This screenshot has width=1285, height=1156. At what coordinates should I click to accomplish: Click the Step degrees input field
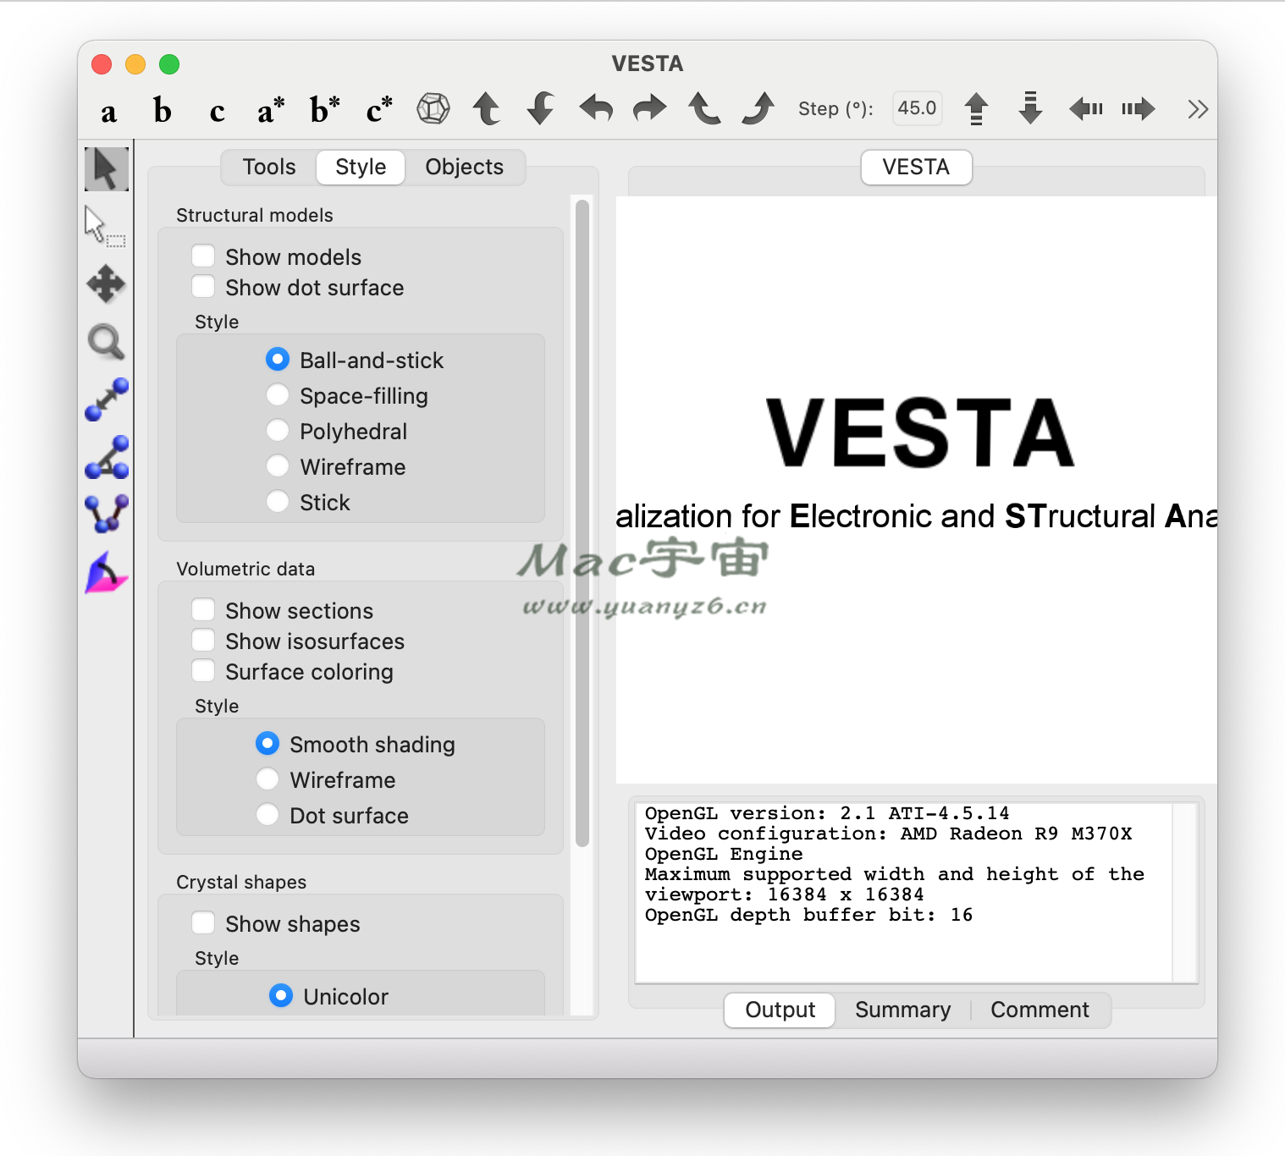(917, 109)
